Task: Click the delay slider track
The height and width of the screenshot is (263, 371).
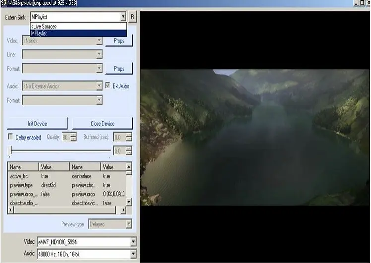Action: pos(60,150)
